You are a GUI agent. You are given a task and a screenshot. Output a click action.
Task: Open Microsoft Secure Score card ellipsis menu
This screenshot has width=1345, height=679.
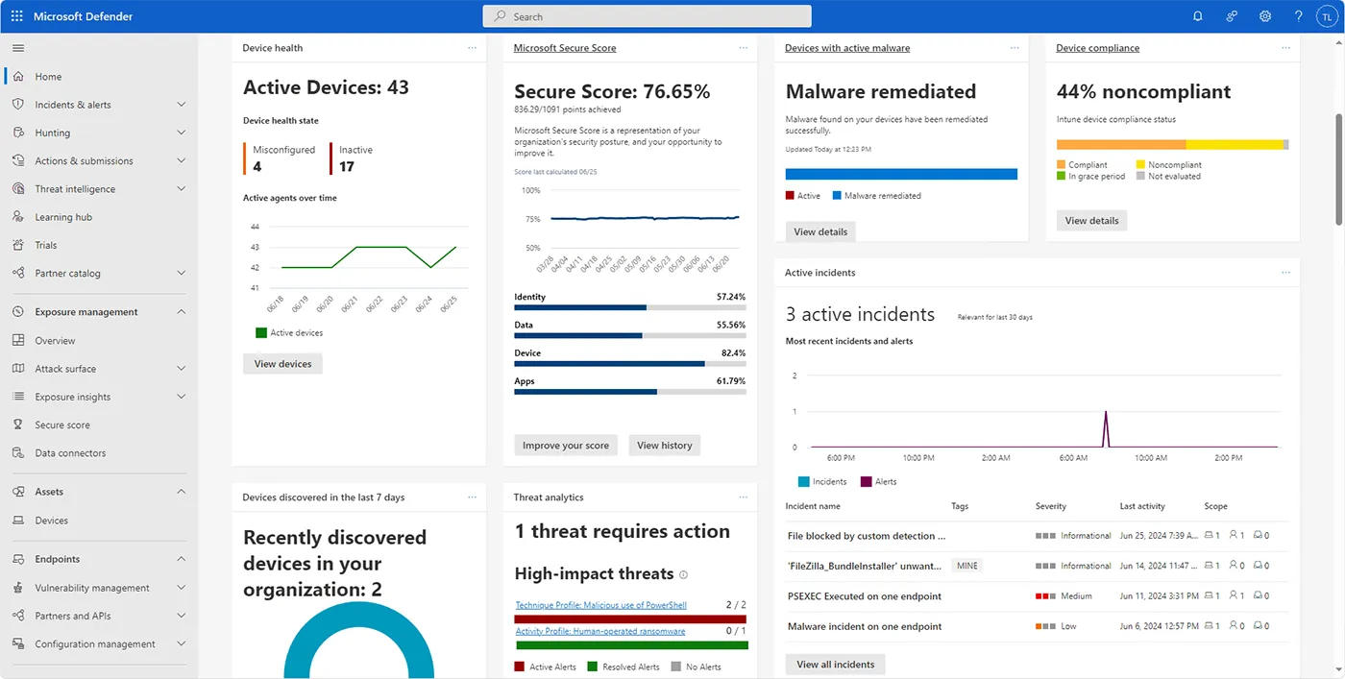(x=743, y=48)
